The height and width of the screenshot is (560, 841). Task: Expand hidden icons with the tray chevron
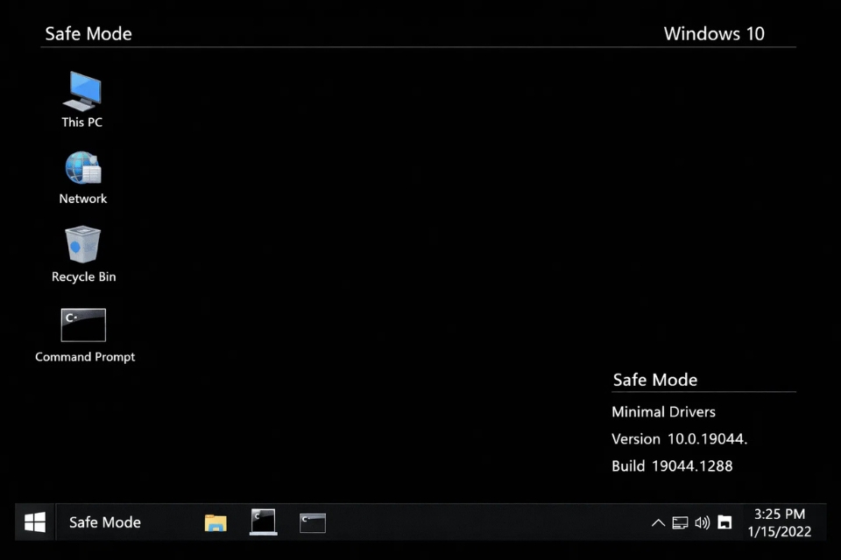pyautogui.click(x=658, y=521)
